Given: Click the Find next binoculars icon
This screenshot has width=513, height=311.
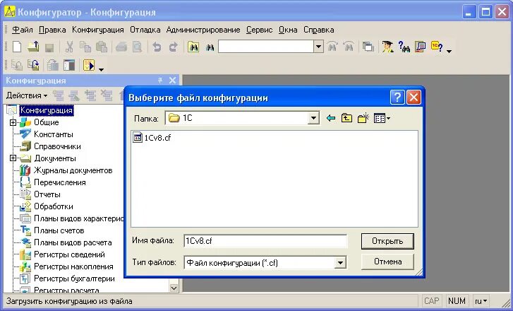Looking at the screenshot, I should pyautogui.click(x=349, y=47).
